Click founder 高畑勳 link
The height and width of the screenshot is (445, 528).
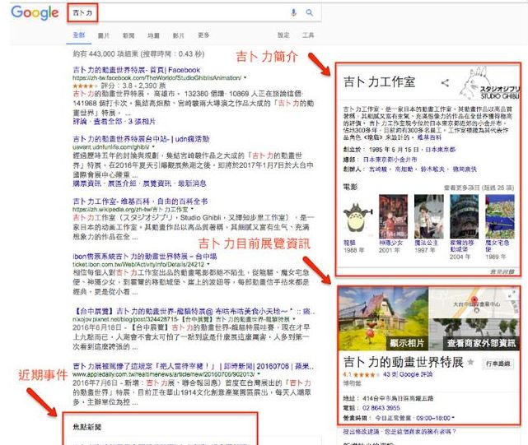404,169
